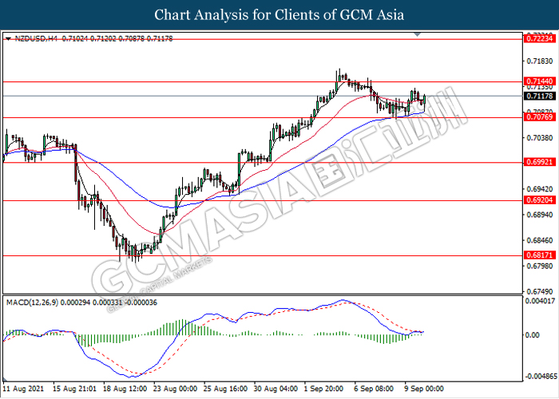Click the 30 Aug 04:00 time label
Image resolution: width=559 pixels, height=399 pixels.
(276, 389)
